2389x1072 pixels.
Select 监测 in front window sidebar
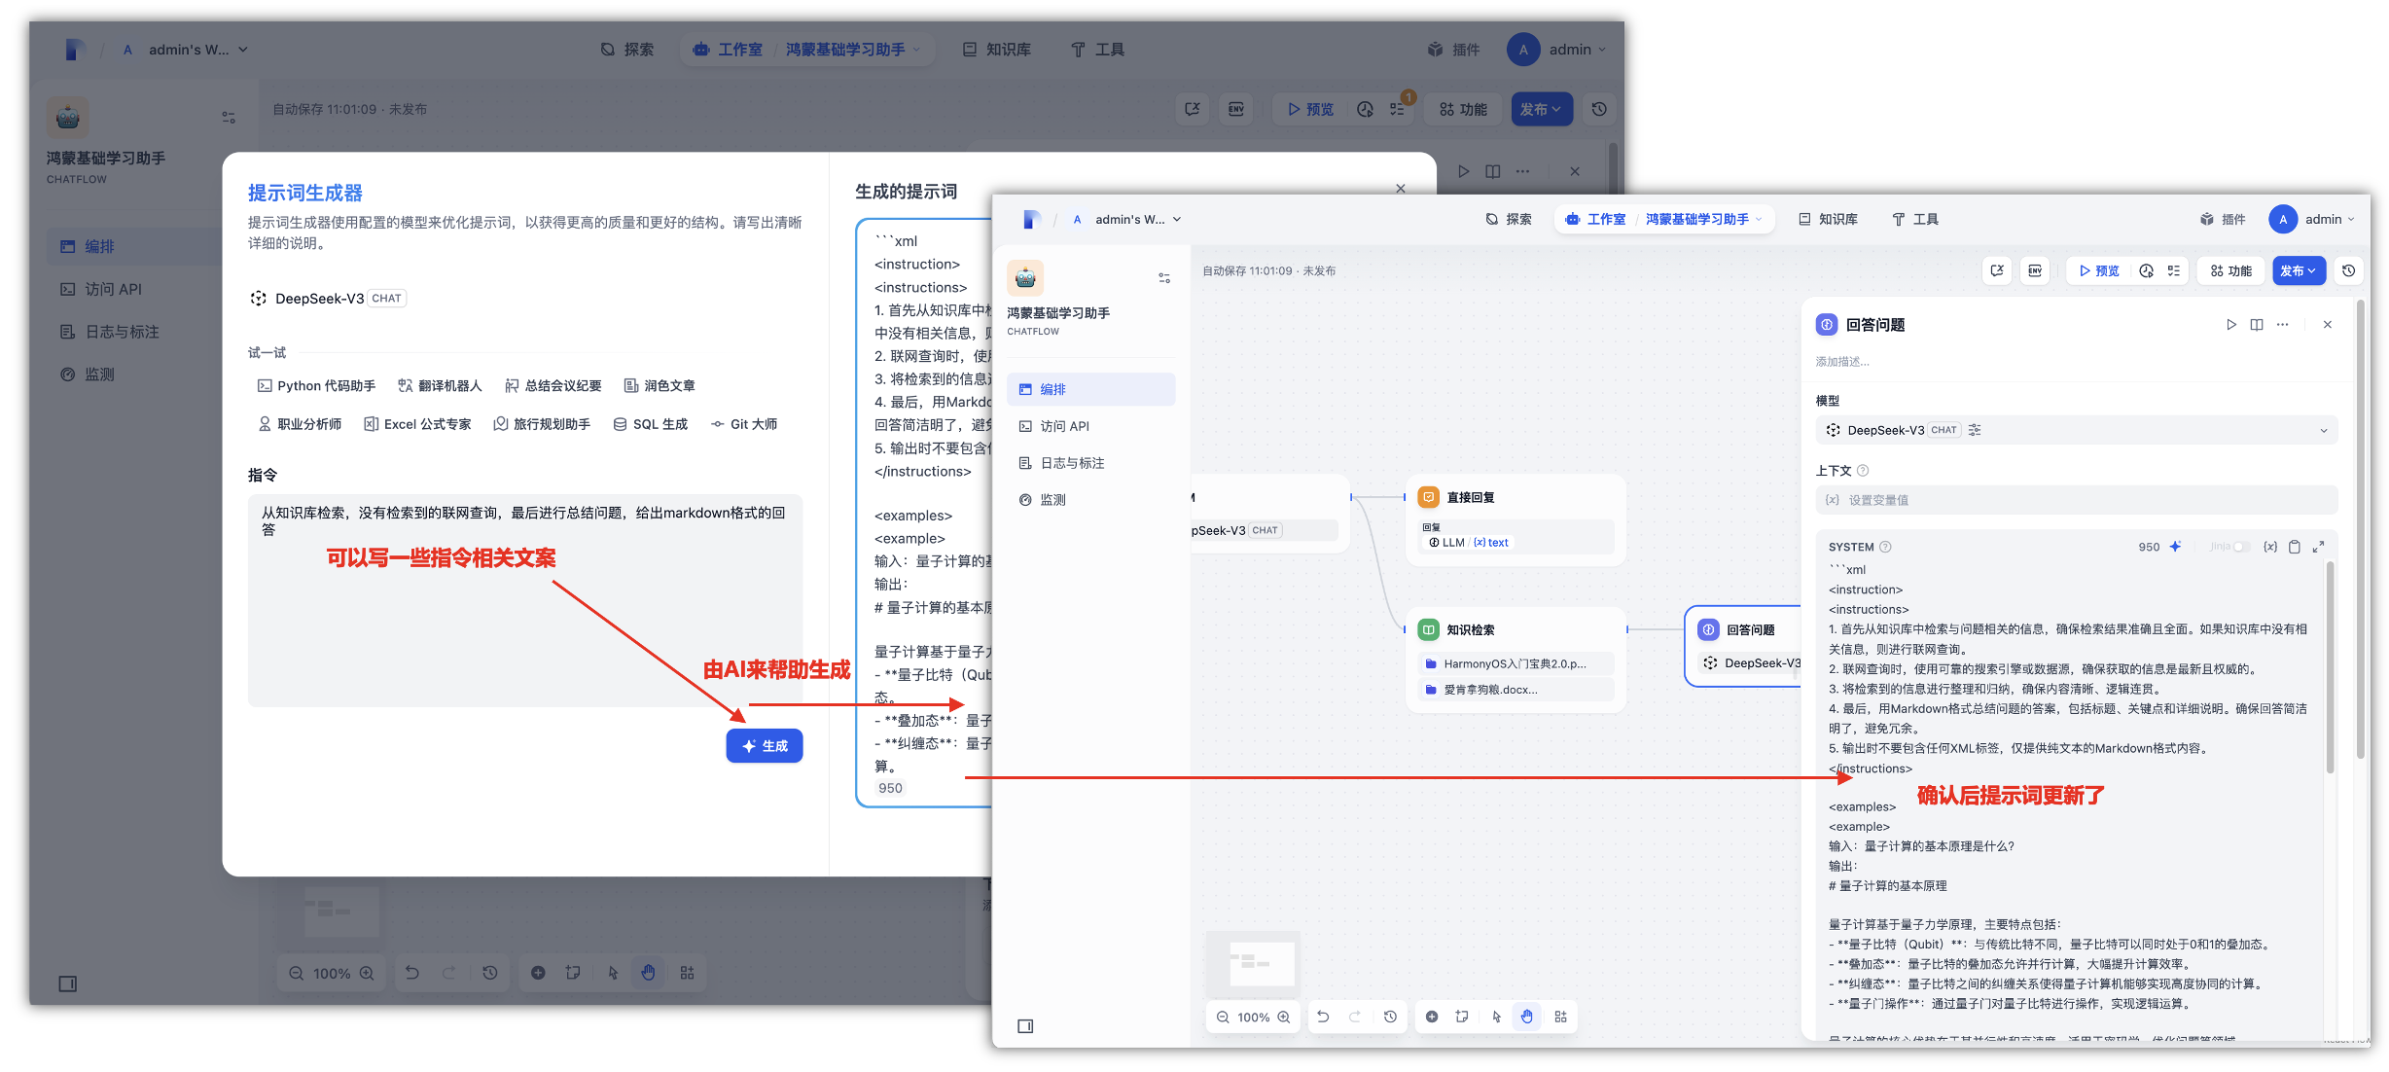[x=1090, y=500]
